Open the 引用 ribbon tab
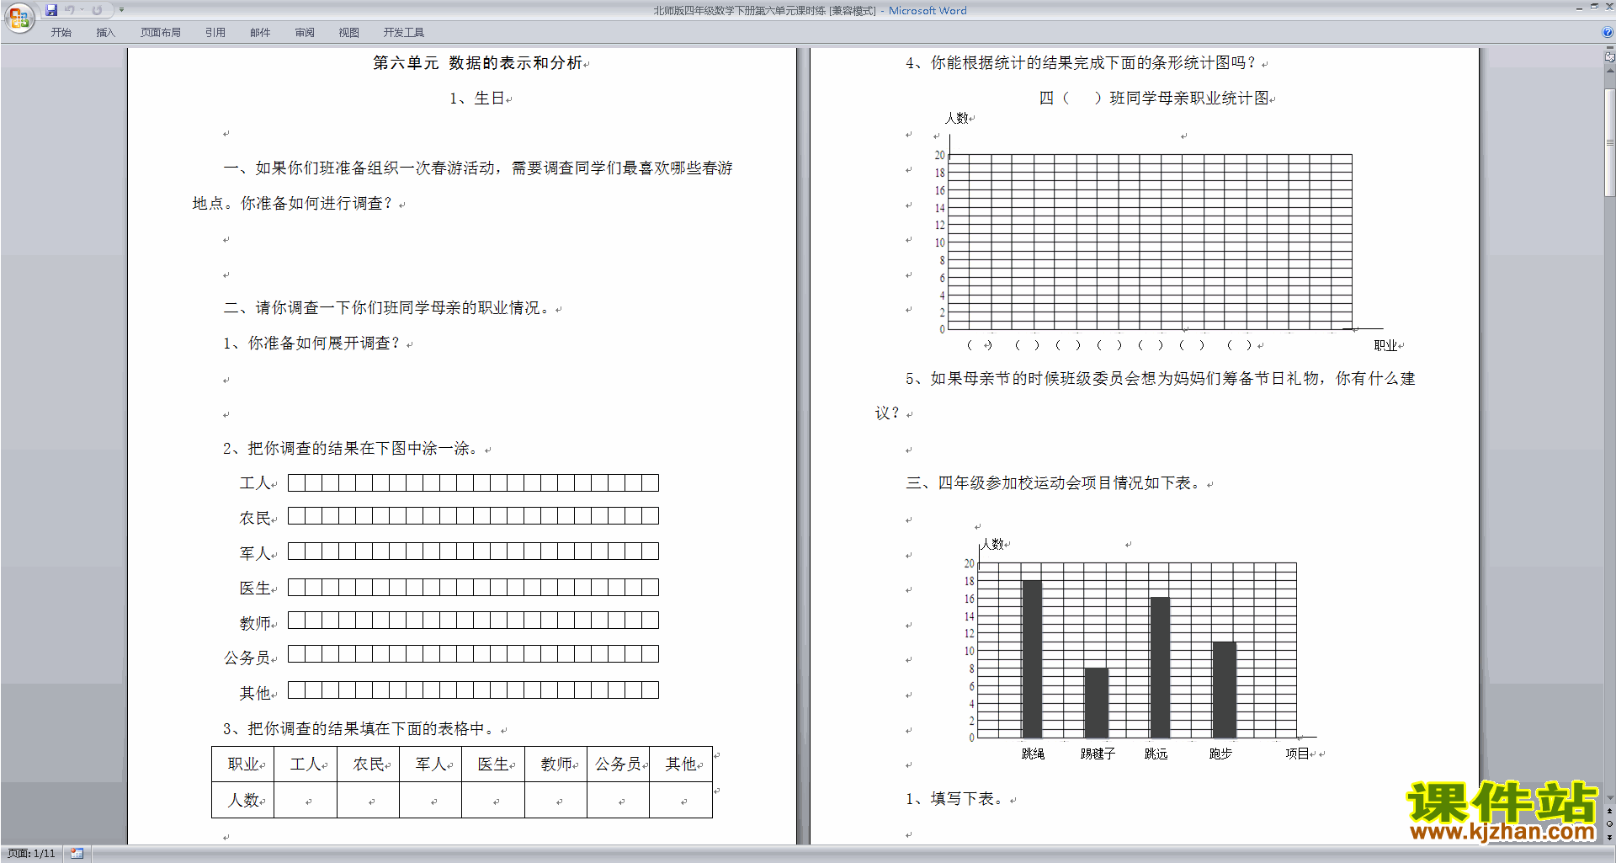Viewport: 1616px width, 863px height. [x=215, y=33]
